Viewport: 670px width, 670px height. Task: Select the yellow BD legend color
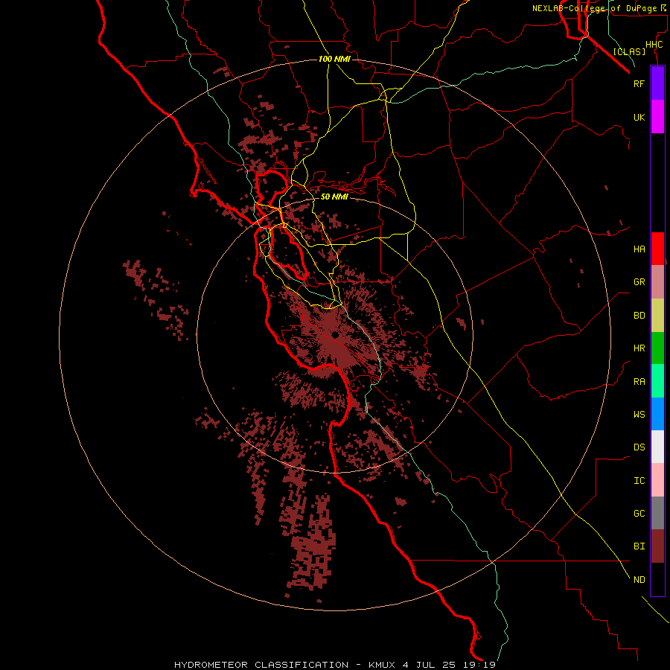(x=657, y=316)
